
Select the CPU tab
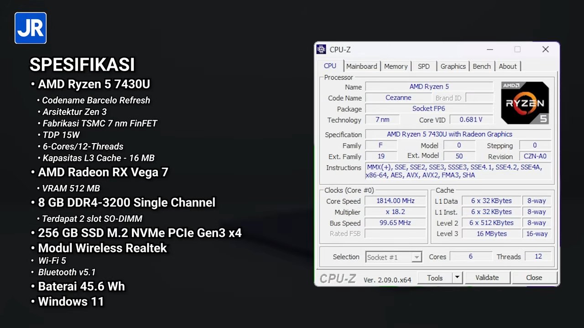click(x=330, y=66)
